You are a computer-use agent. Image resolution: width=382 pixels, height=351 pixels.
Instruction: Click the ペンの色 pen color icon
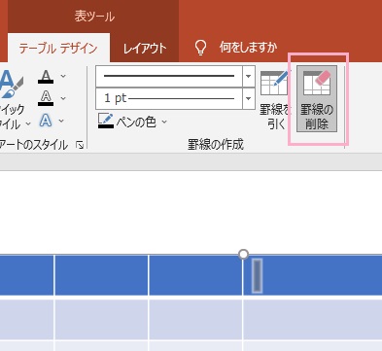tap(106, 121)
